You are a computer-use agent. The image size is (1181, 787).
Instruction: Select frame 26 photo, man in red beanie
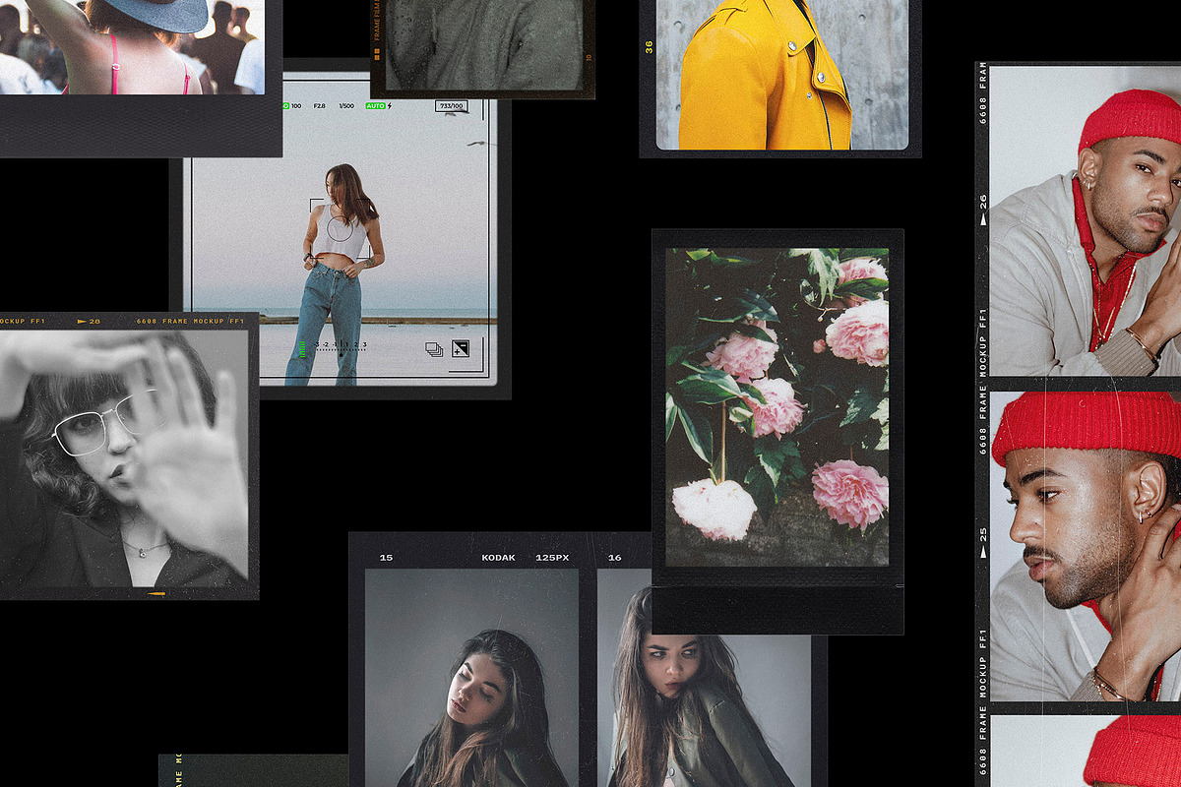tap(1085, 221)
